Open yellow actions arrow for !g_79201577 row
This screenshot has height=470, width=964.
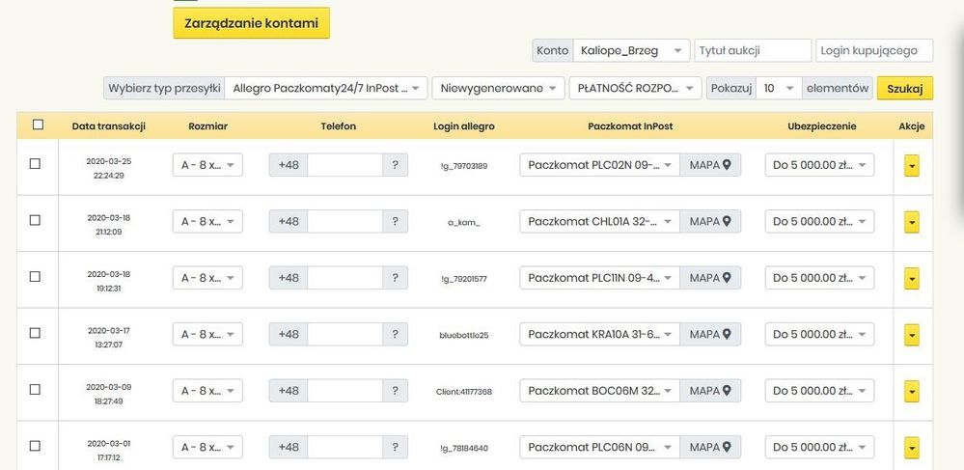[x=912, y=279]
